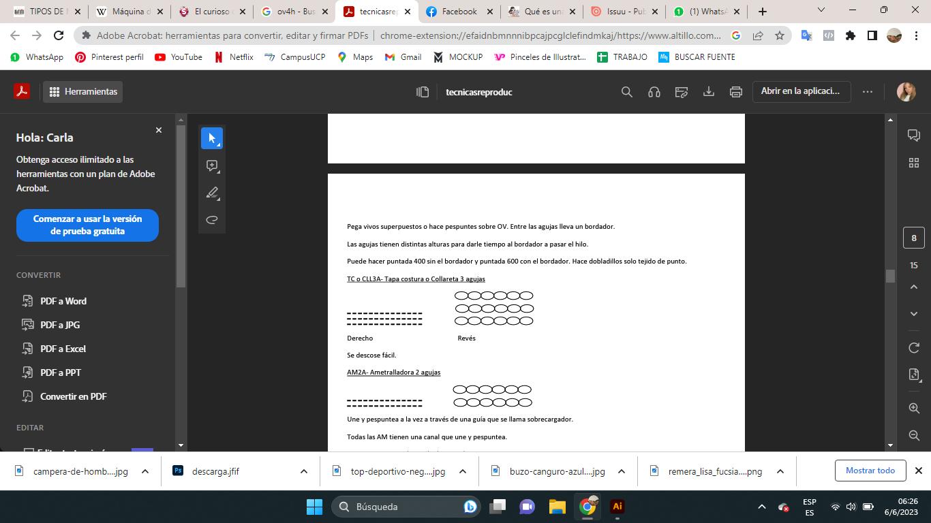Viewport: 931px width, 523px height.
Task: Show hidden system tray icons
Action: pos(762,507)
